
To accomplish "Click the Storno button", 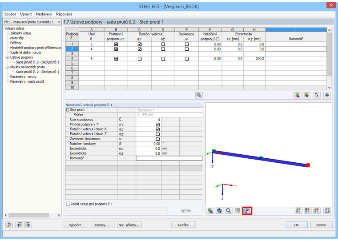I will tap(321, 225).
